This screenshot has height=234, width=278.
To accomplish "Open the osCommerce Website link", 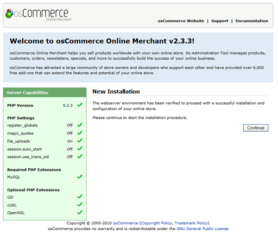I will [x=181, y=21].
